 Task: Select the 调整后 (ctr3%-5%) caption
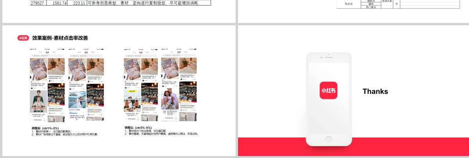138,128
